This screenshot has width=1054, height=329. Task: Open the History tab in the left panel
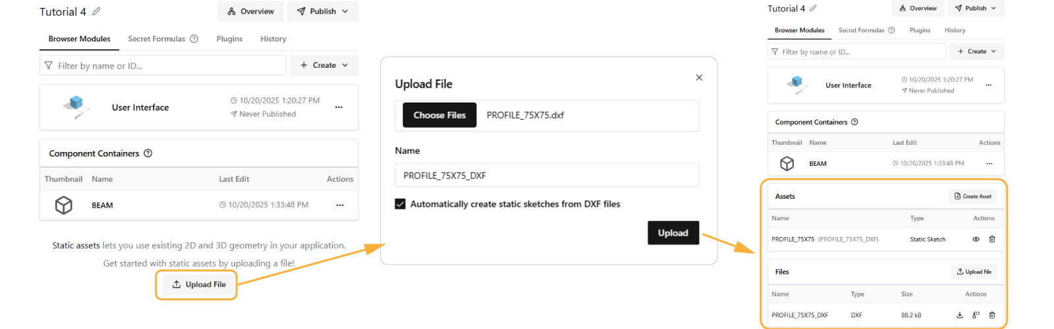coord(273,39)
